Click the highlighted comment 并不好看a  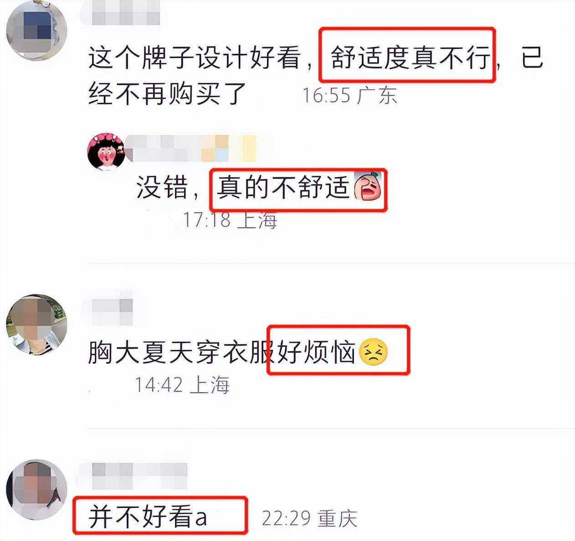coord(148,517)
